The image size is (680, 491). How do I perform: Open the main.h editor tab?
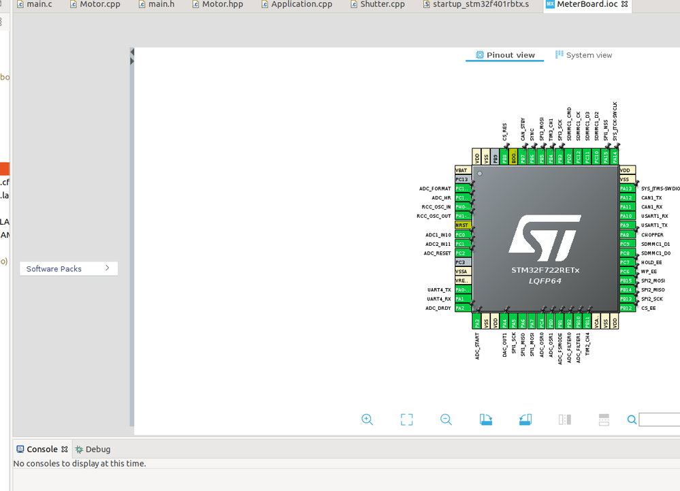pyautogui.click(x=157, y=4)
